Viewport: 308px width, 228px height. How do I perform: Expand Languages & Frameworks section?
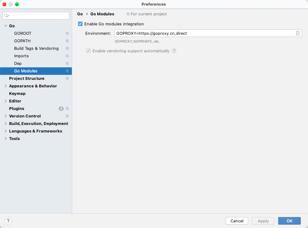coord(6,131)
